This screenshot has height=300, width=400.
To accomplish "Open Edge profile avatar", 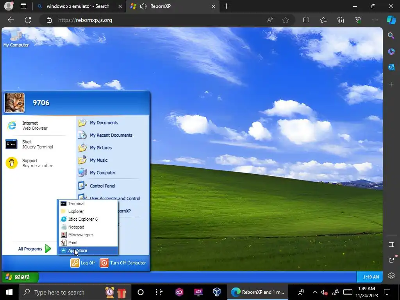I will pyautogui.click(x=9, y=6).
